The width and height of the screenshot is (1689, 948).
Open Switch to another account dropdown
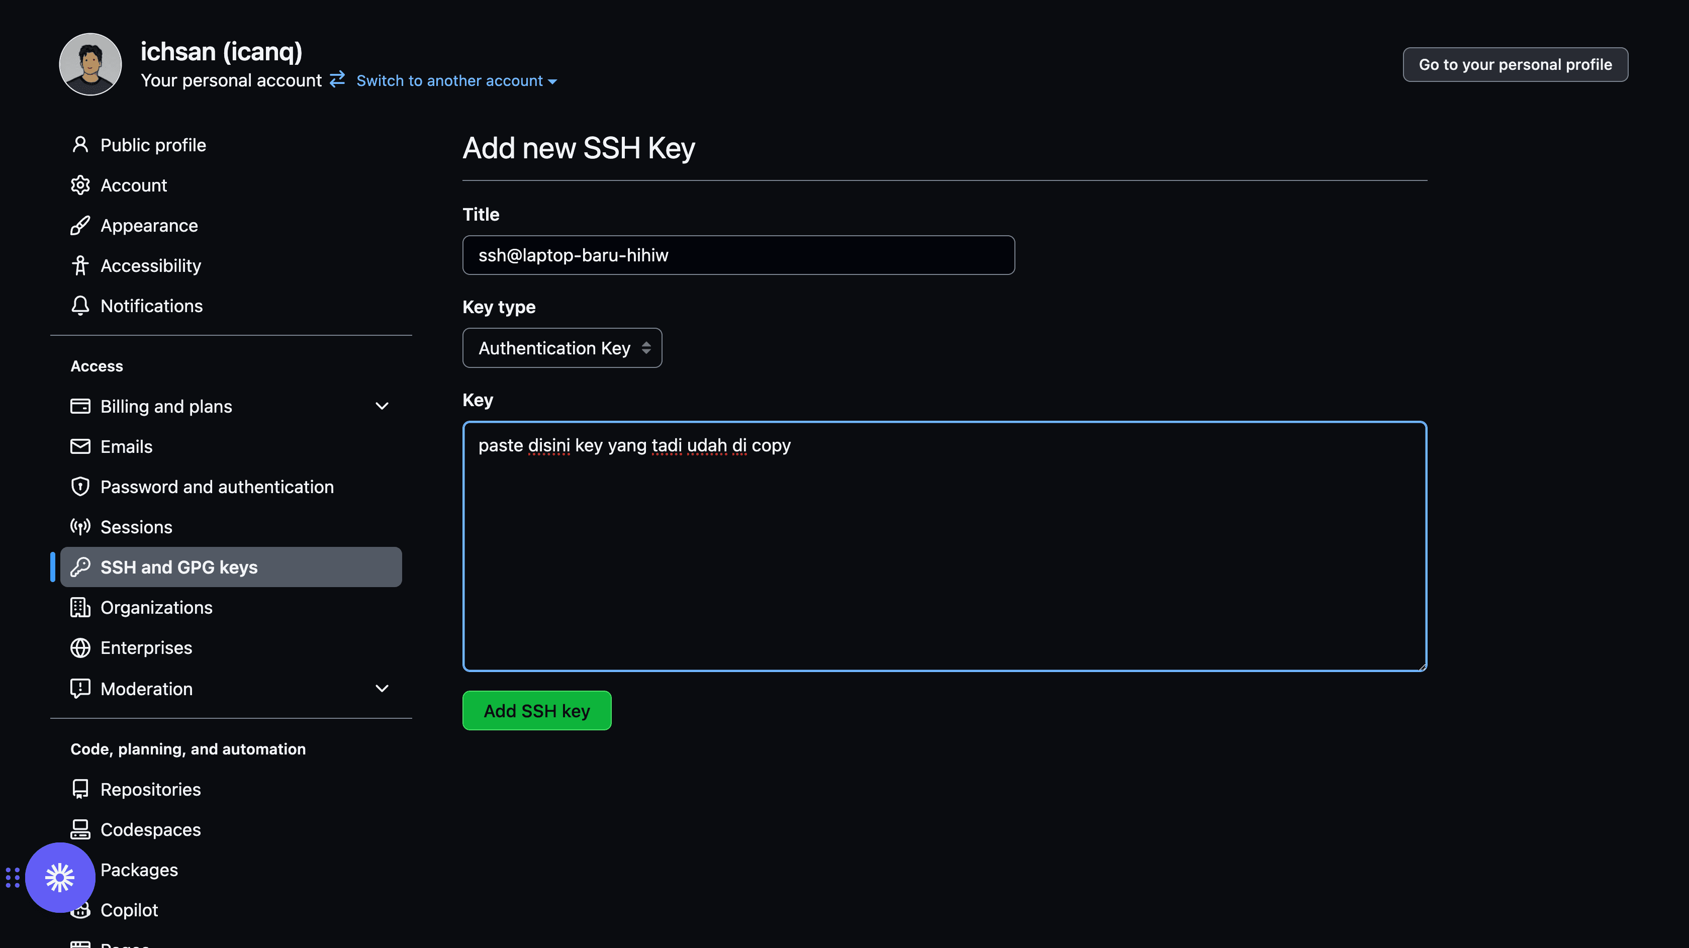(456, 80)
